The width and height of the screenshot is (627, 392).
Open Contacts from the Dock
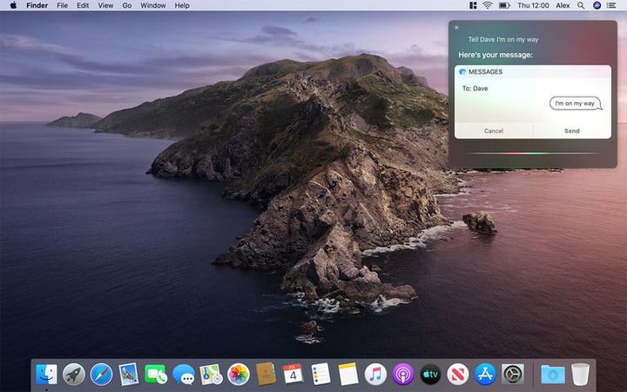pyautogui.click(x=266, y=374)
